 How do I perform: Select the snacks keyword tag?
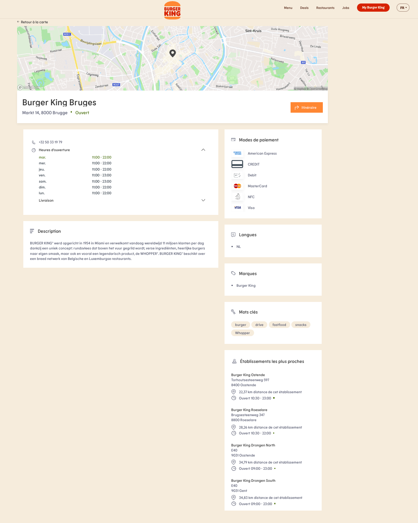[301, 325]
